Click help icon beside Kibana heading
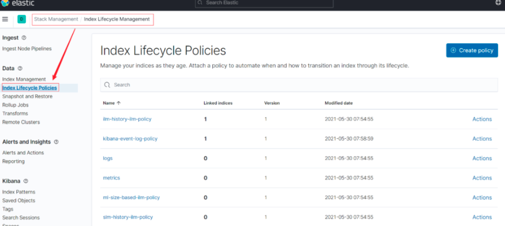Viewport: 505px width, 226px height. (x=25, y=181)
